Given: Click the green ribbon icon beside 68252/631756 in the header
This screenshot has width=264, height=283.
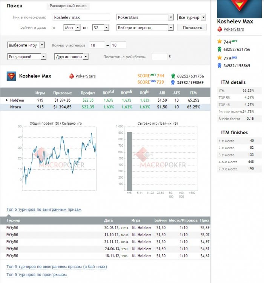Looking at the screenshot, I should point(173,76).
